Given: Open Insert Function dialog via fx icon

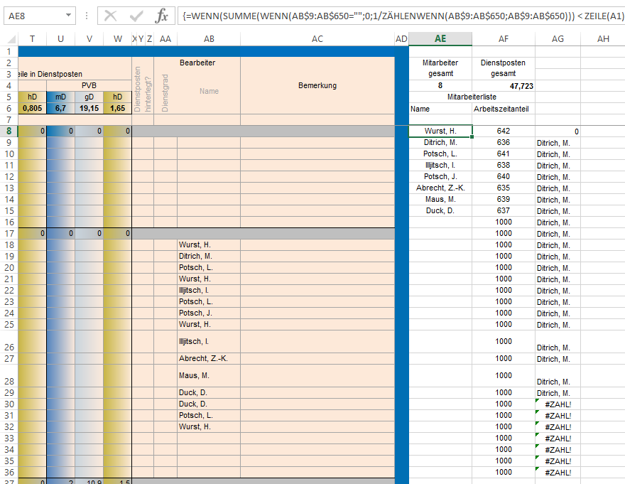Looking at the screenshot, I should [162, 16].
